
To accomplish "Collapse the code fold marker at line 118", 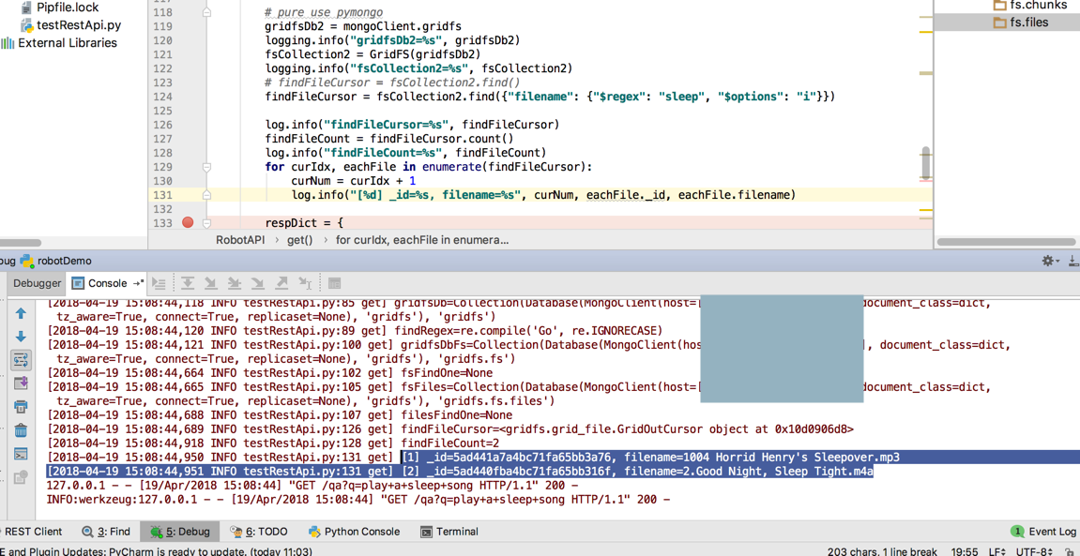I will [205, 12].
